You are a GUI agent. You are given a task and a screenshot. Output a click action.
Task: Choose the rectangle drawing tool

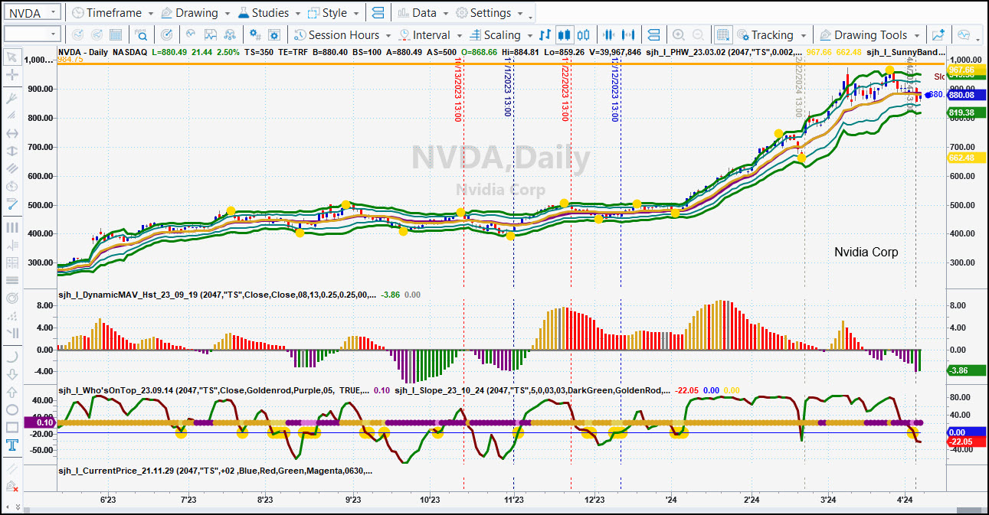point(12,428)
